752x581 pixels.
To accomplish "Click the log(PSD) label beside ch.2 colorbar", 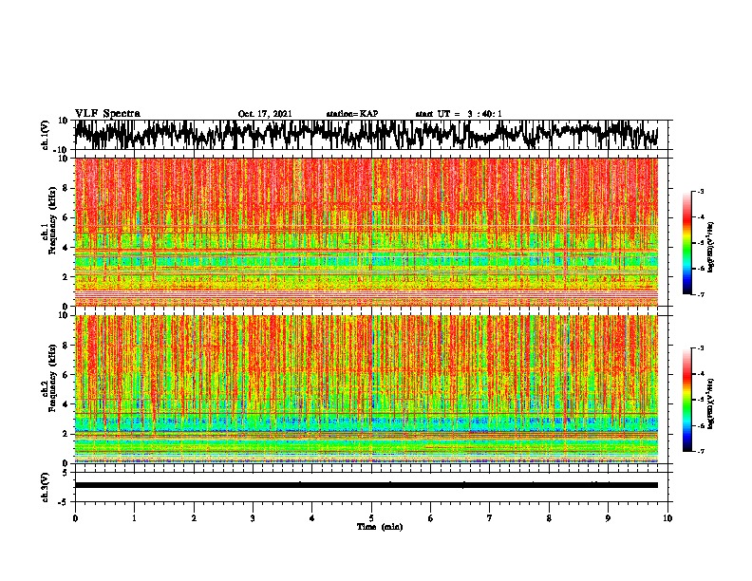I will click(710, 404).
